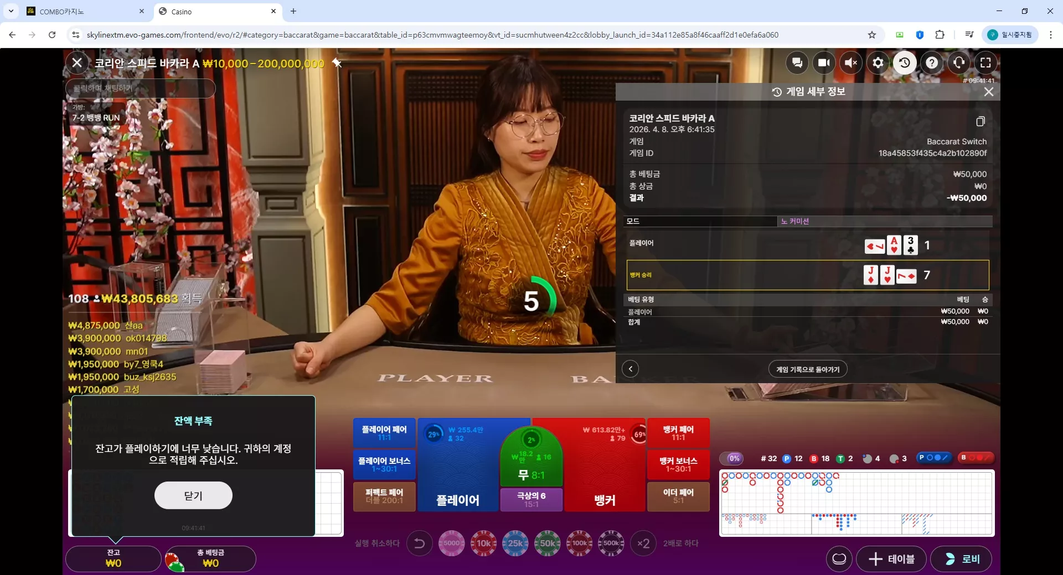
Task: Bet on 플레이어 보너스 spot
Action: coord(384,464)
